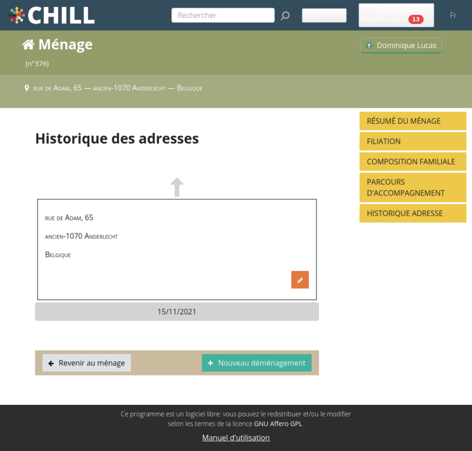Click the round T icon by Dominique Lucas

[369, 46]
